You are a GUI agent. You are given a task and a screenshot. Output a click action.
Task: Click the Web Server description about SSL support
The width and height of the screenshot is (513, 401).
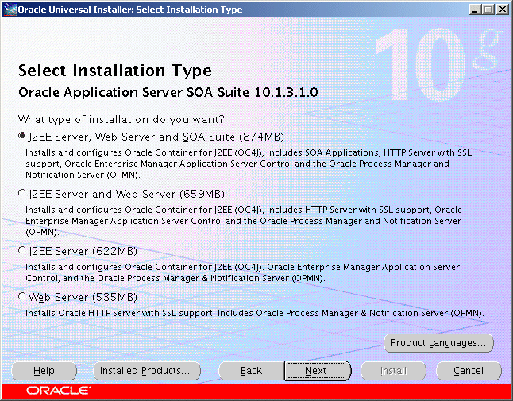(x=255, y=313)
